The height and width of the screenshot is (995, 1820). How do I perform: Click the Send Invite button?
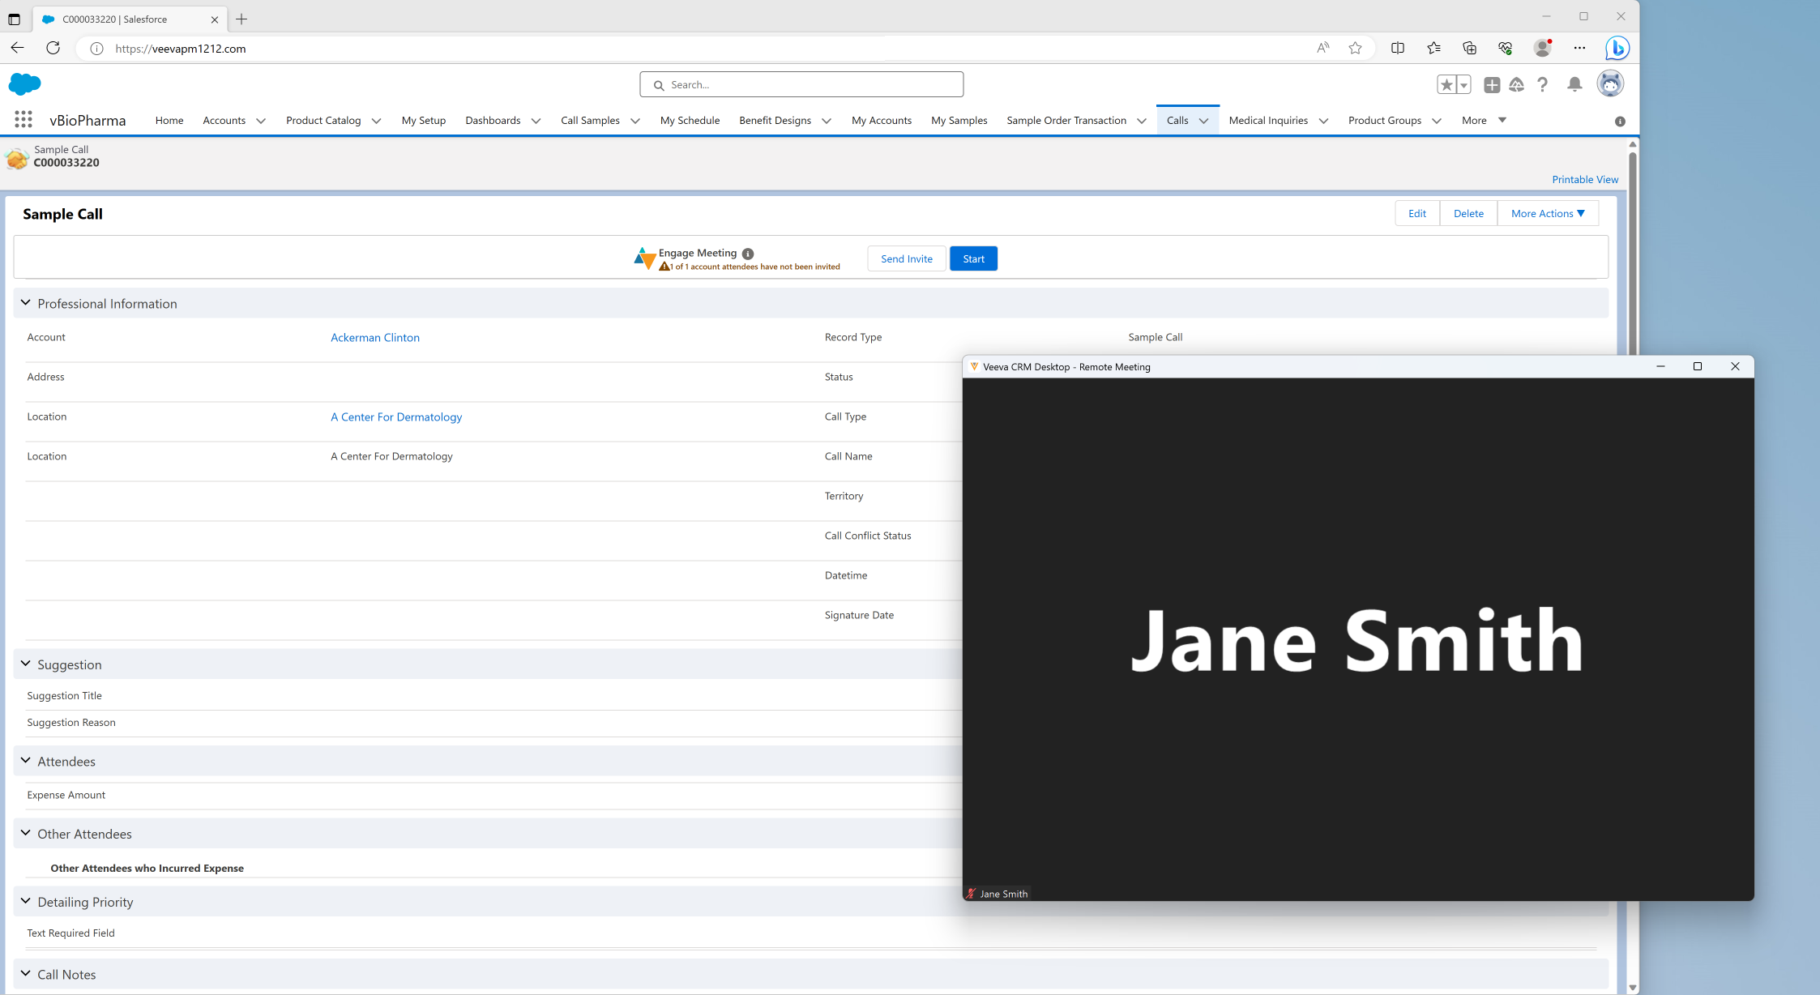pos(906,259)
